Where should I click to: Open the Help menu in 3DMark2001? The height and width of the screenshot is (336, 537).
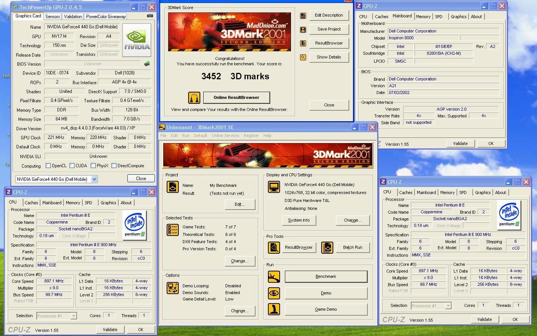(x=267, y=136)
